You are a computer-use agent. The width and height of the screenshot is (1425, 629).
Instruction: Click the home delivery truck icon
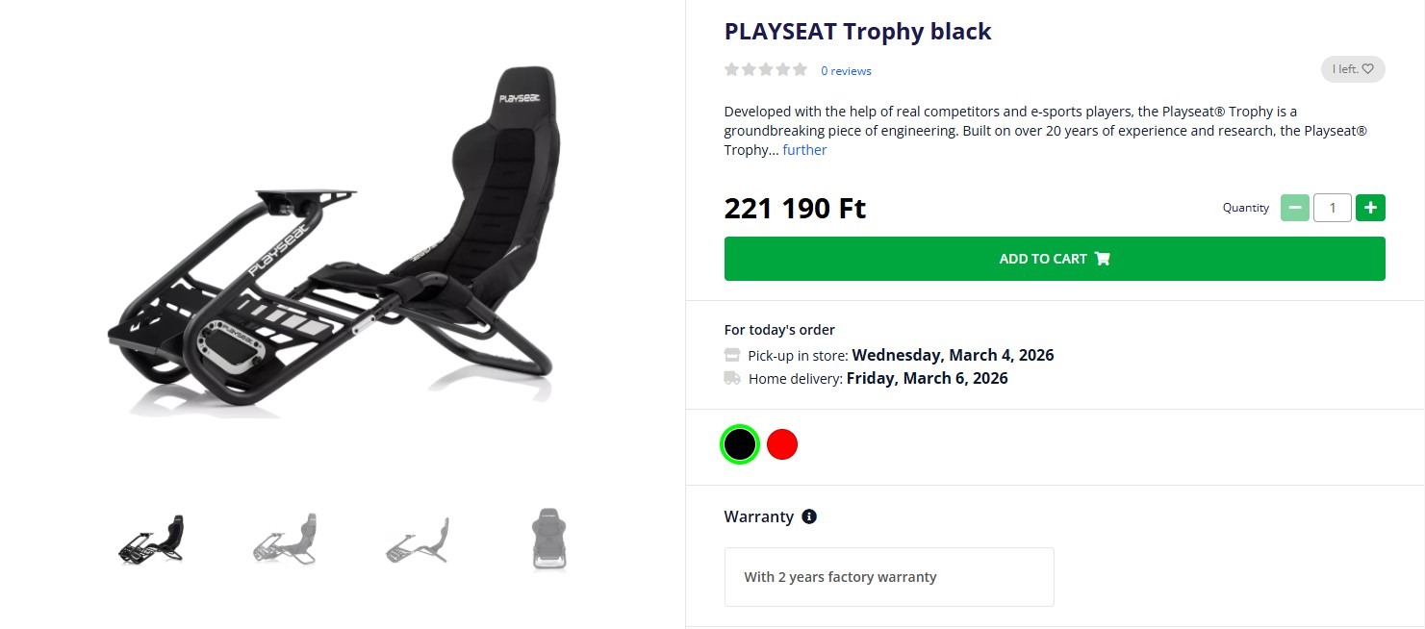point(732,378)
